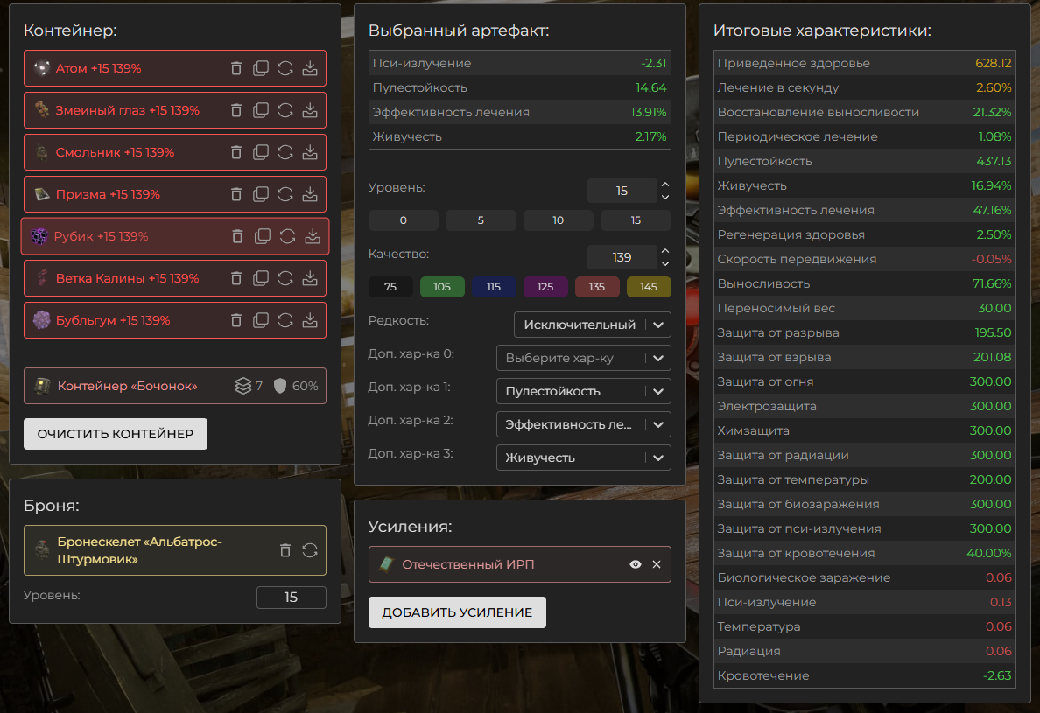Image resolution: width=1040 pixels, height=713 pixels.
Task: Replace the Атом artifact via refresh icon
Action: [x=285, y=68]
